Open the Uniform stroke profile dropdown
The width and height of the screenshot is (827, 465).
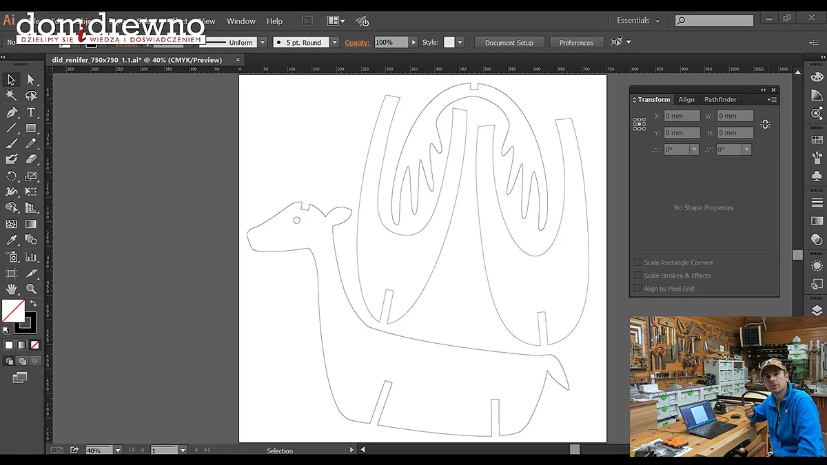(262, 43)
